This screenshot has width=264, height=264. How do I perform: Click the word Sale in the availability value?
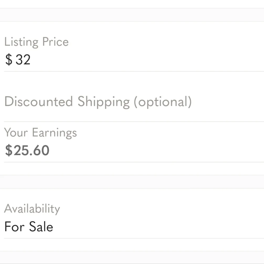tap(41, 226)
